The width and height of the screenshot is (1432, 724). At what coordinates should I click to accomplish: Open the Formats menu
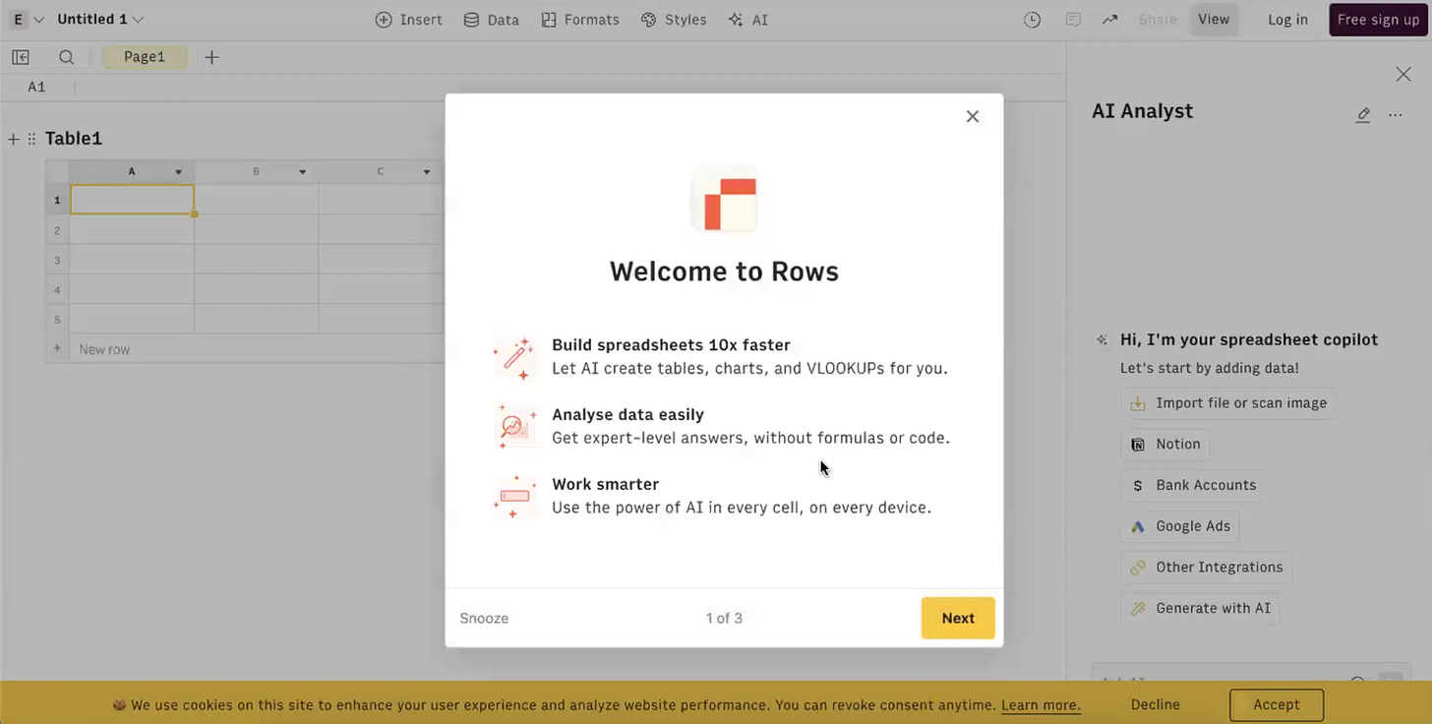[580, 20]
